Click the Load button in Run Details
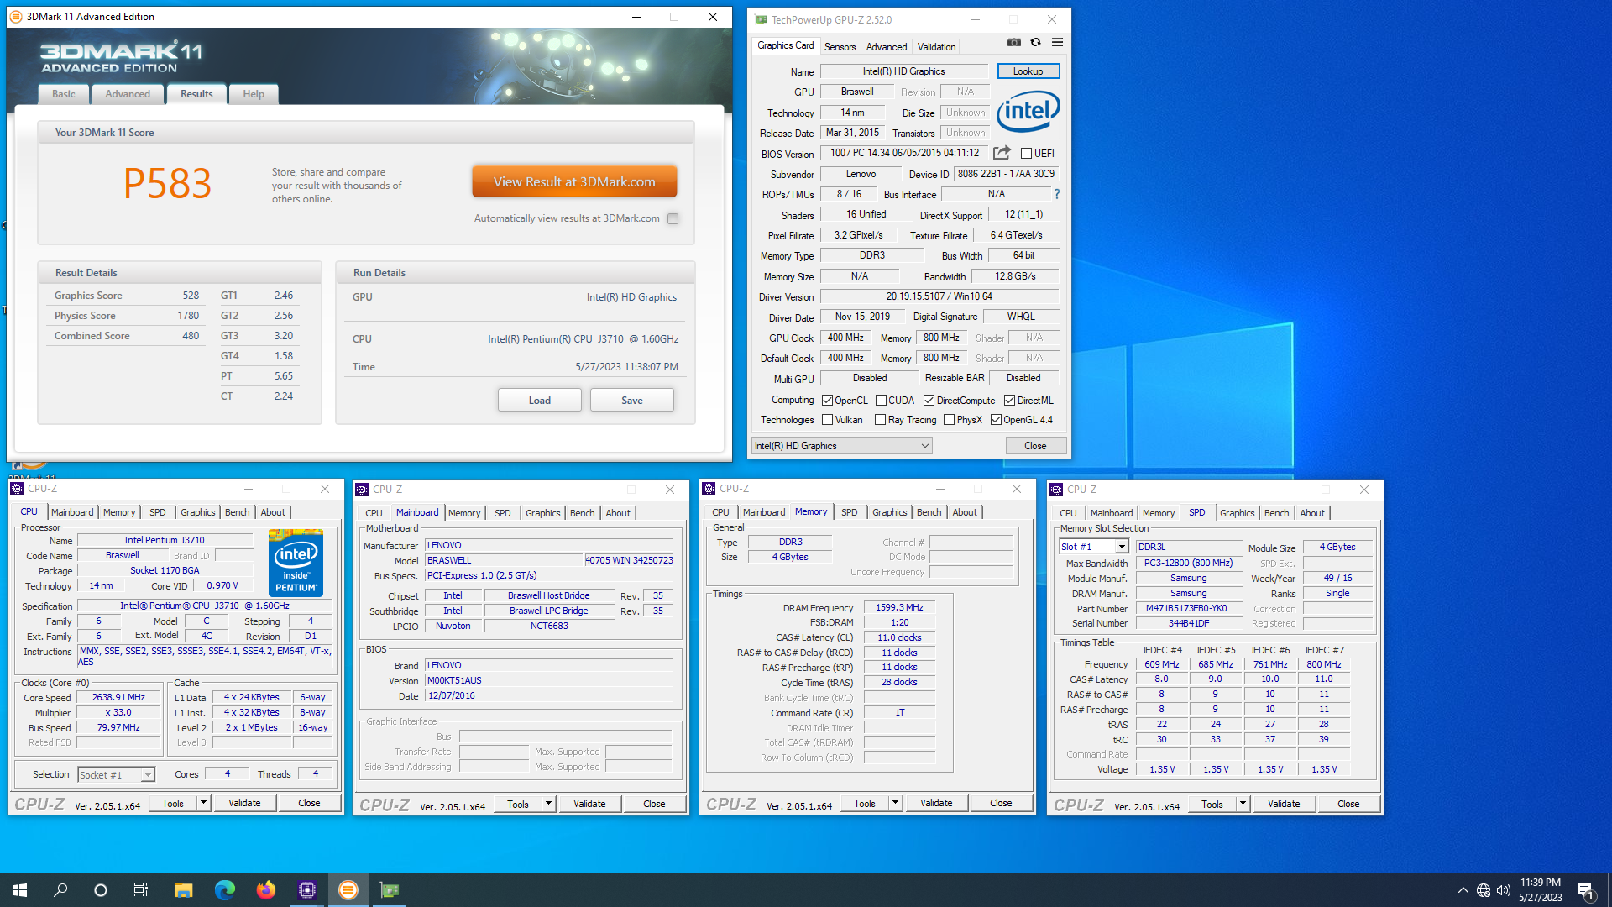The width and height of the screenshot is (1612, 907). (x=540, y=400)
